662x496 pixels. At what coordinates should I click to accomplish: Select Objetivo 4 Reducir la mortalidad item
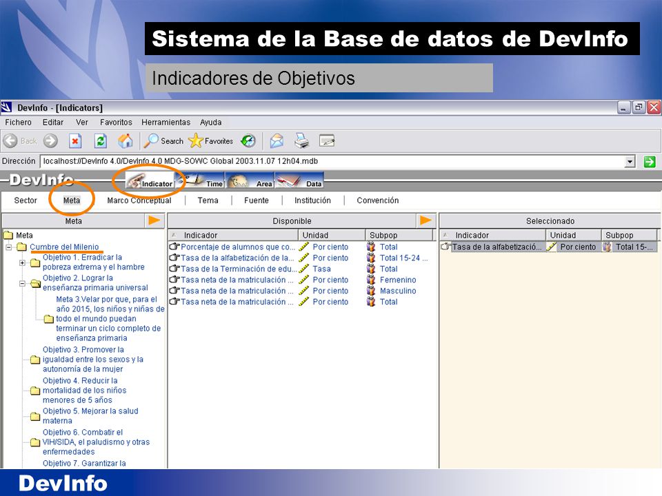(x=84, y=390)
